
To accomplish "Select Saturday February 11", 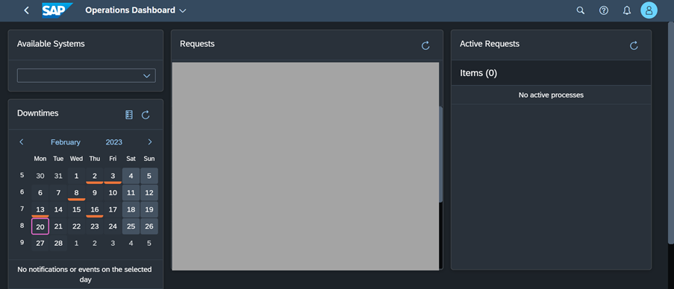I will point(131,192).
